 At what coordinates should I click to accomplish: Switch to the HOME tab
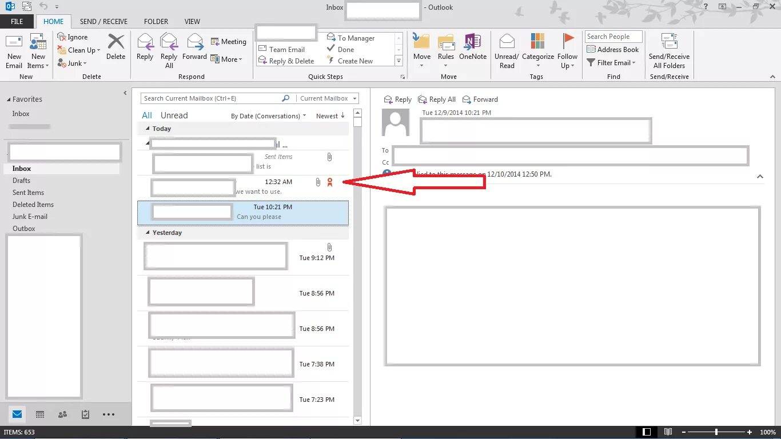(54, 22)
